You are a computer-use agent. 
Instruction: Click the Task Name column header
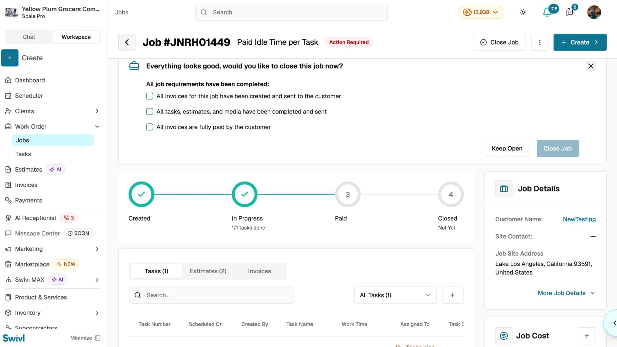pos(300,324)
